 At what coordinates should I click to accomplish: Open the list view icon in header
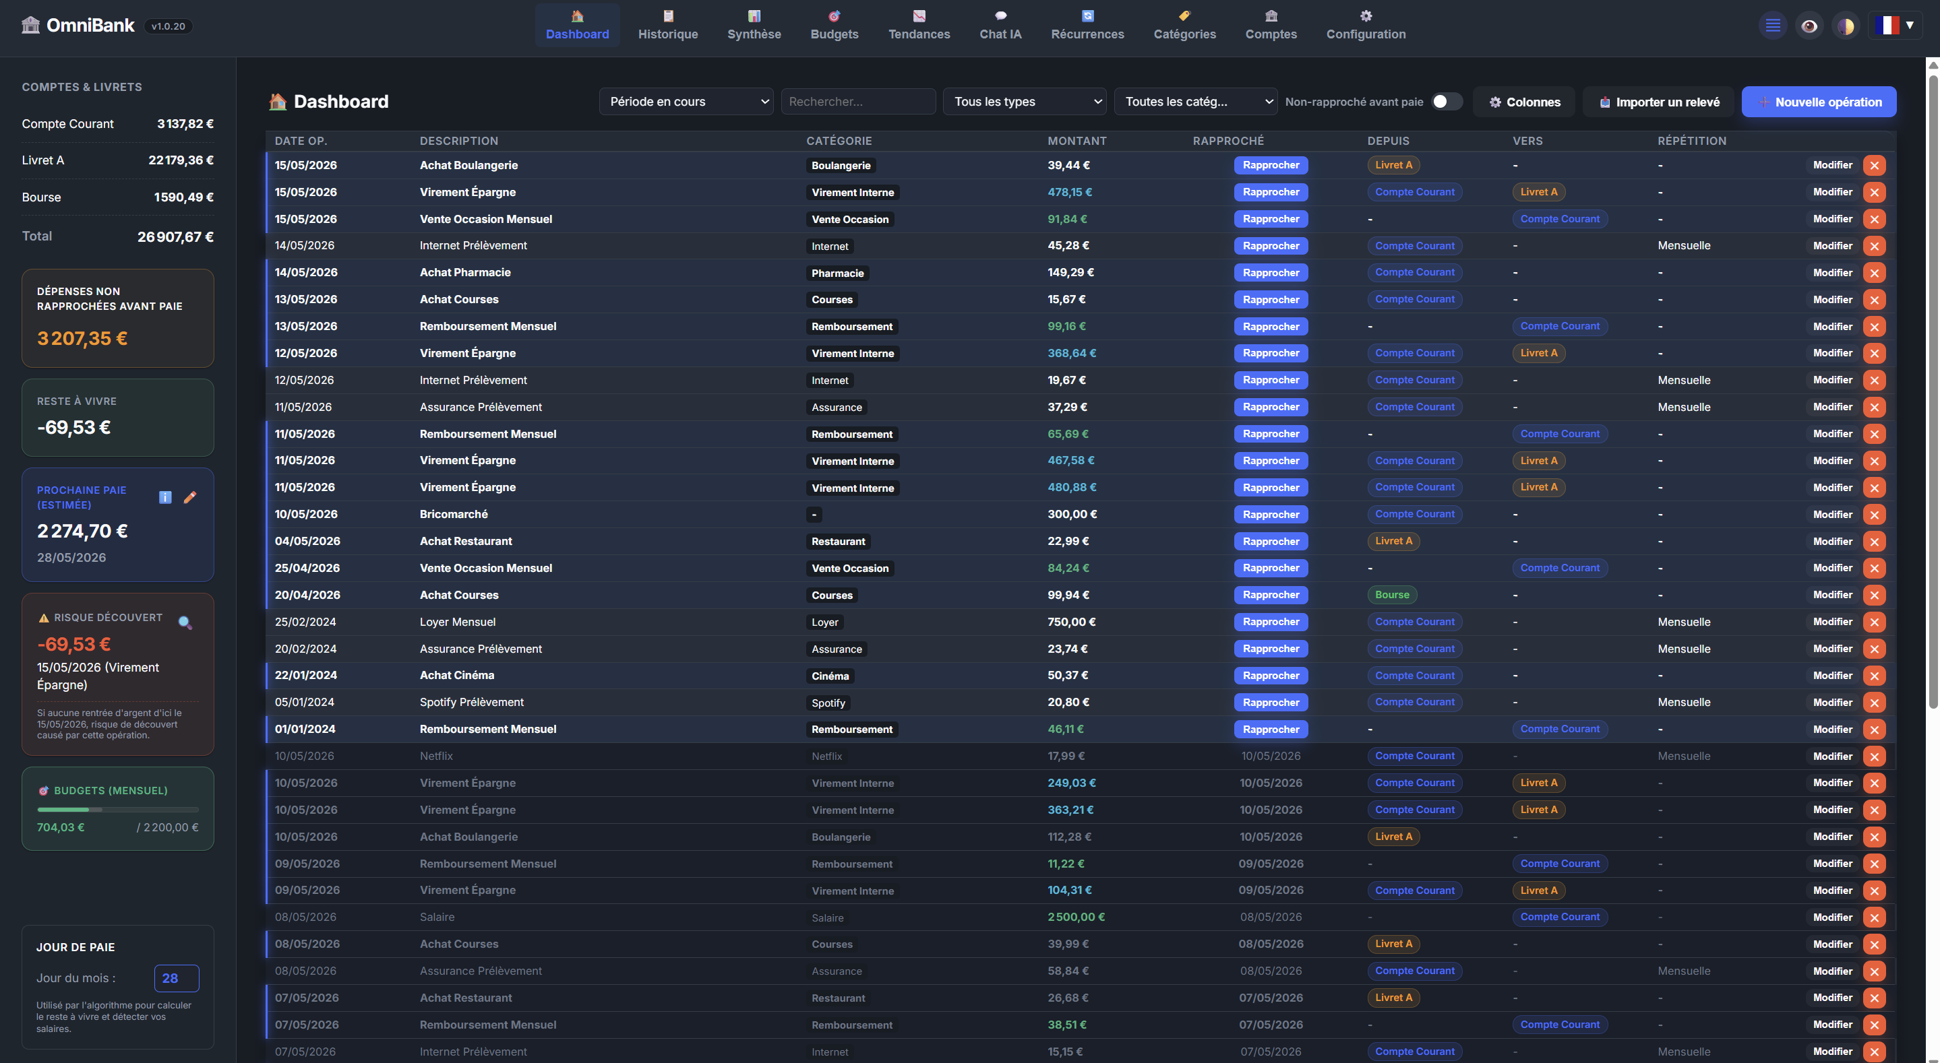[1773, 26]
